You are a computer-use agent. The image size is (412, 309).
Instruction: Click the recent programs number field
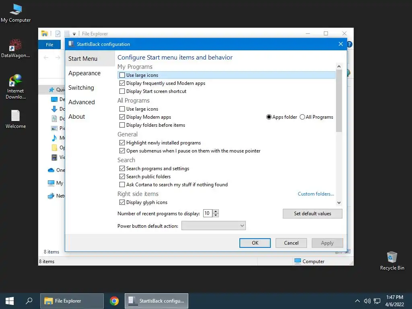click(208, 213)
